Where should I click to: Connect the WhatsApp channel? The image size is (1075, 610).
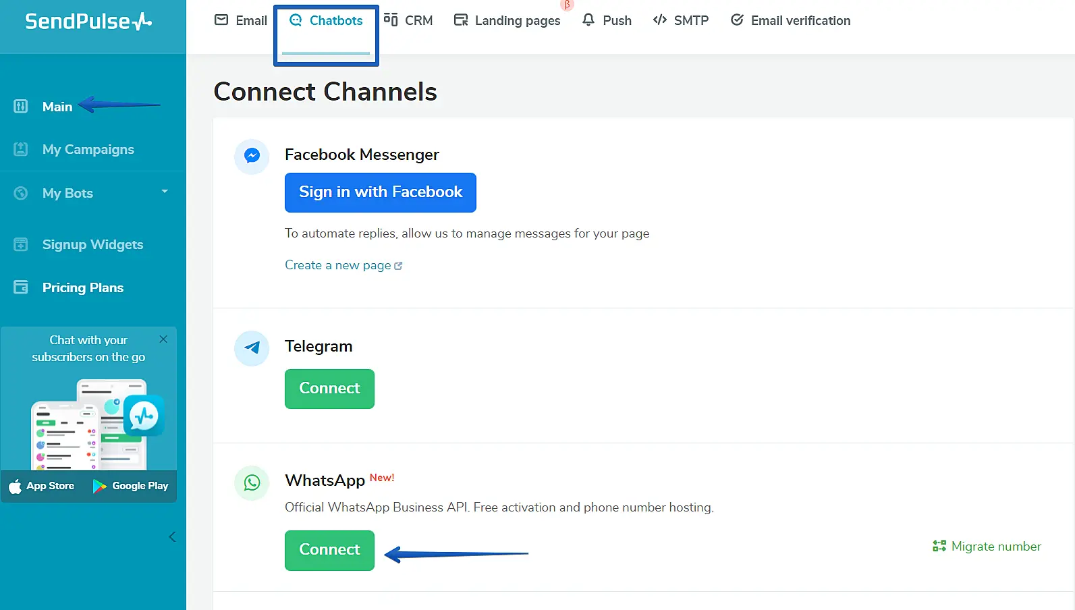pos(329,550)
